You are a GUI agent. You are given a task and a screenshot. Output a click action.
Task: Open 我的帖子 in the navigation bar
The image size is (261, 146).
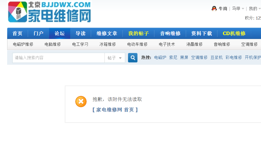(x=138, y=33)
